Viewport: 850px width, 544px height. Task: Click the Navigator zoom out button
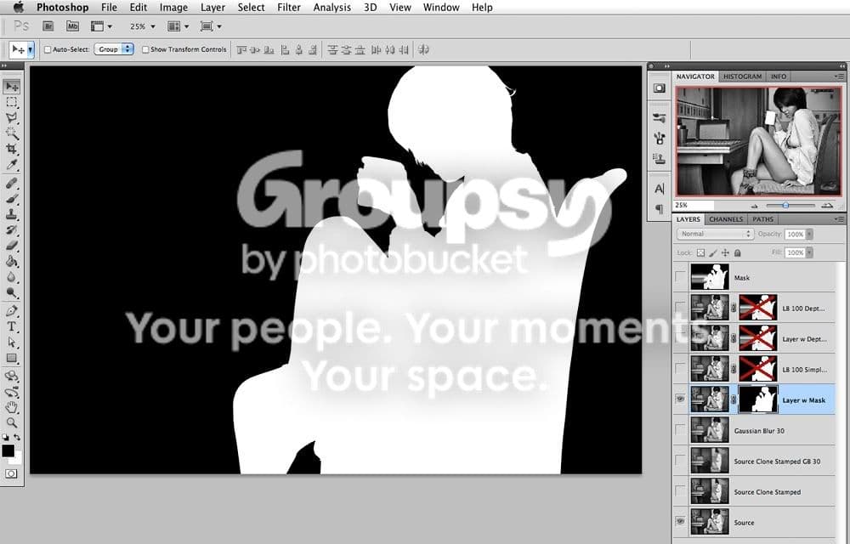tap(755, 206)
